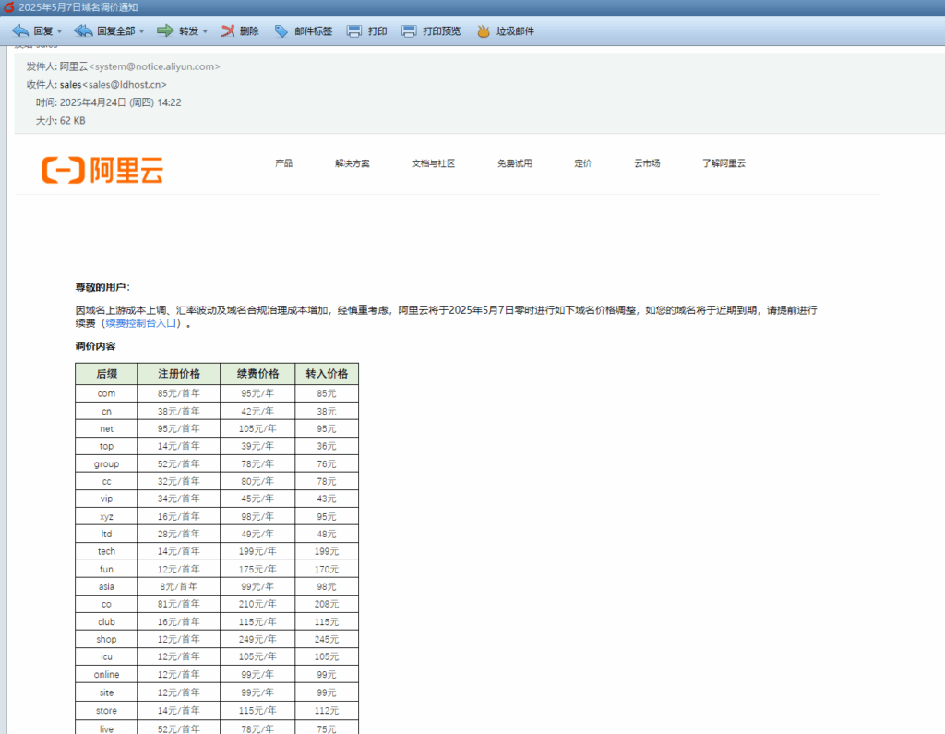
Task: Print the email using 打印 icon
Action: [353, 30]
